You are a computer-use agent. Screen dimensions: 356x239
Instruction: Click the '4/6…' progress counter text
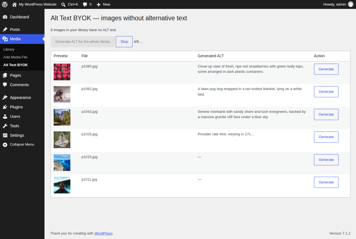point(138,42)
